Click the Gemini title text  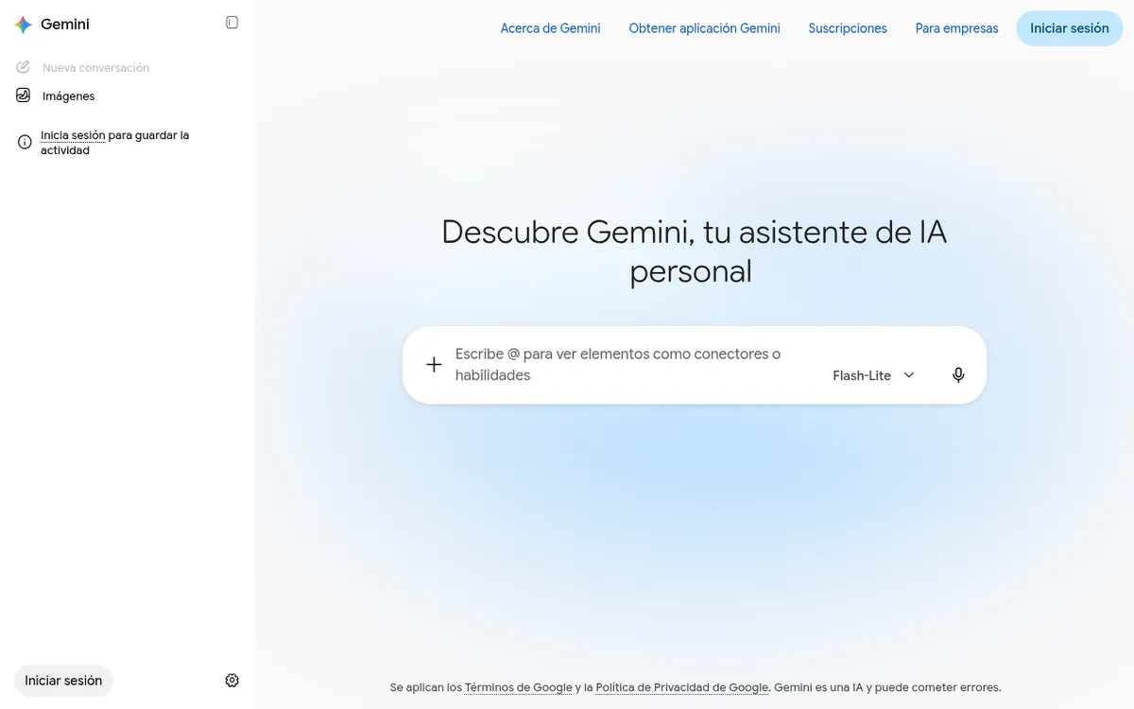coord(65,25)
